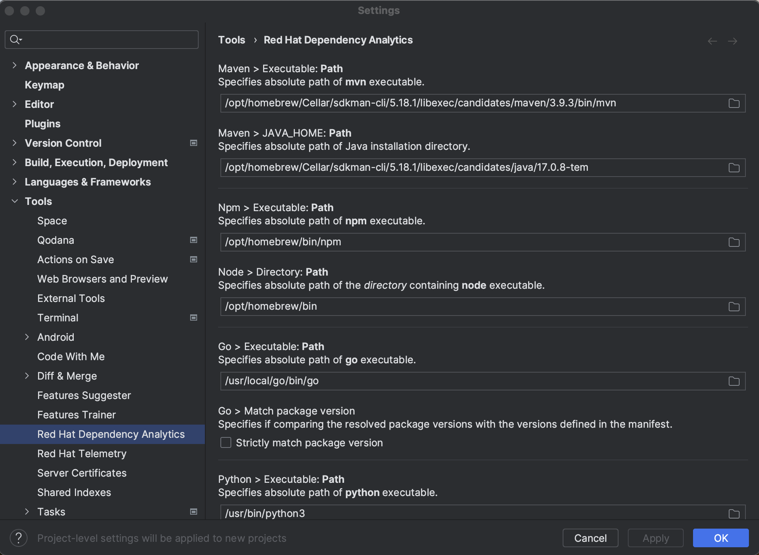Click the help question mark icon
The height and width of the screenshot is (555, 759).
(x=18, y=538)
